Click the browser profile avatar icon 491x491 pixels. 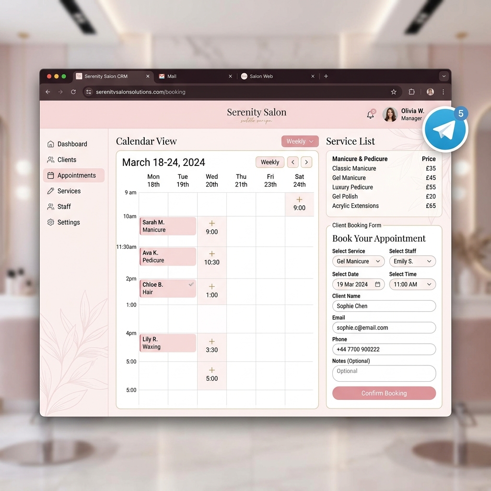click(x=430, y=92)
